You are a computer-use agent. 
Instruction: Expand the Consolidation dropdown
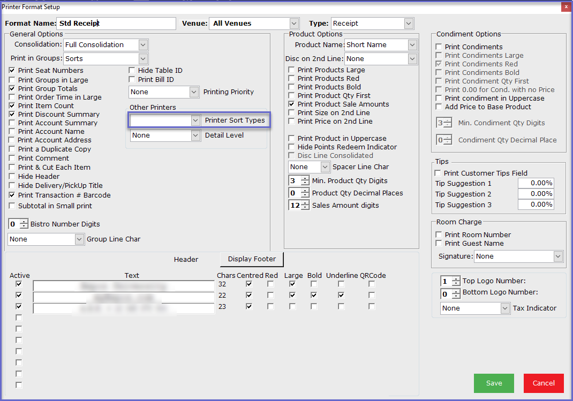(105, 44)
